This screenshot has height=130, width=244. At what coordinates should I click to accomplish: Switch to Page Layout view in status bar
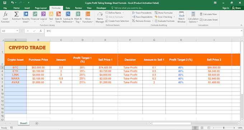pyautogui.click(x=202, y=128)
